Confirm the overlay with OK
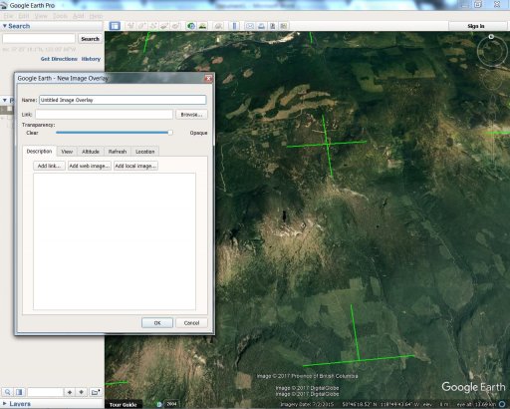 [x=157, y=323]
